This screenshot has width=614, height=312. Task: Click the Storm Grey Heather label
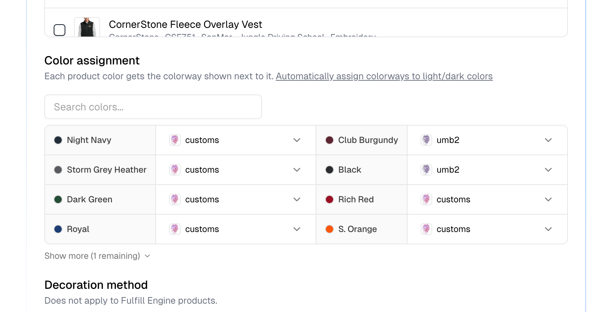[107, 170]
